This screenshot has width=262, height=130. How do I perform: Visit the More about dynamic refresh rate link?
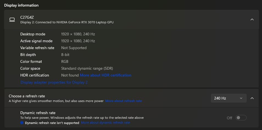point(105,123)
